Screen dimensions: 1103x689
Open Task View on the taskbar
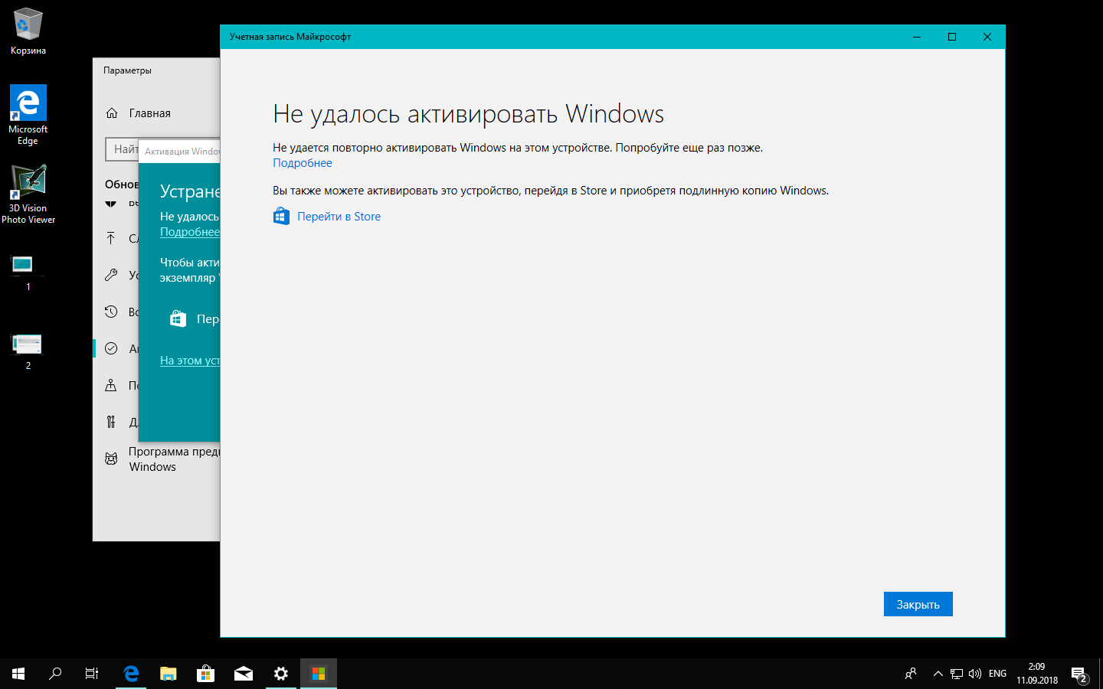tap(92, 674)
